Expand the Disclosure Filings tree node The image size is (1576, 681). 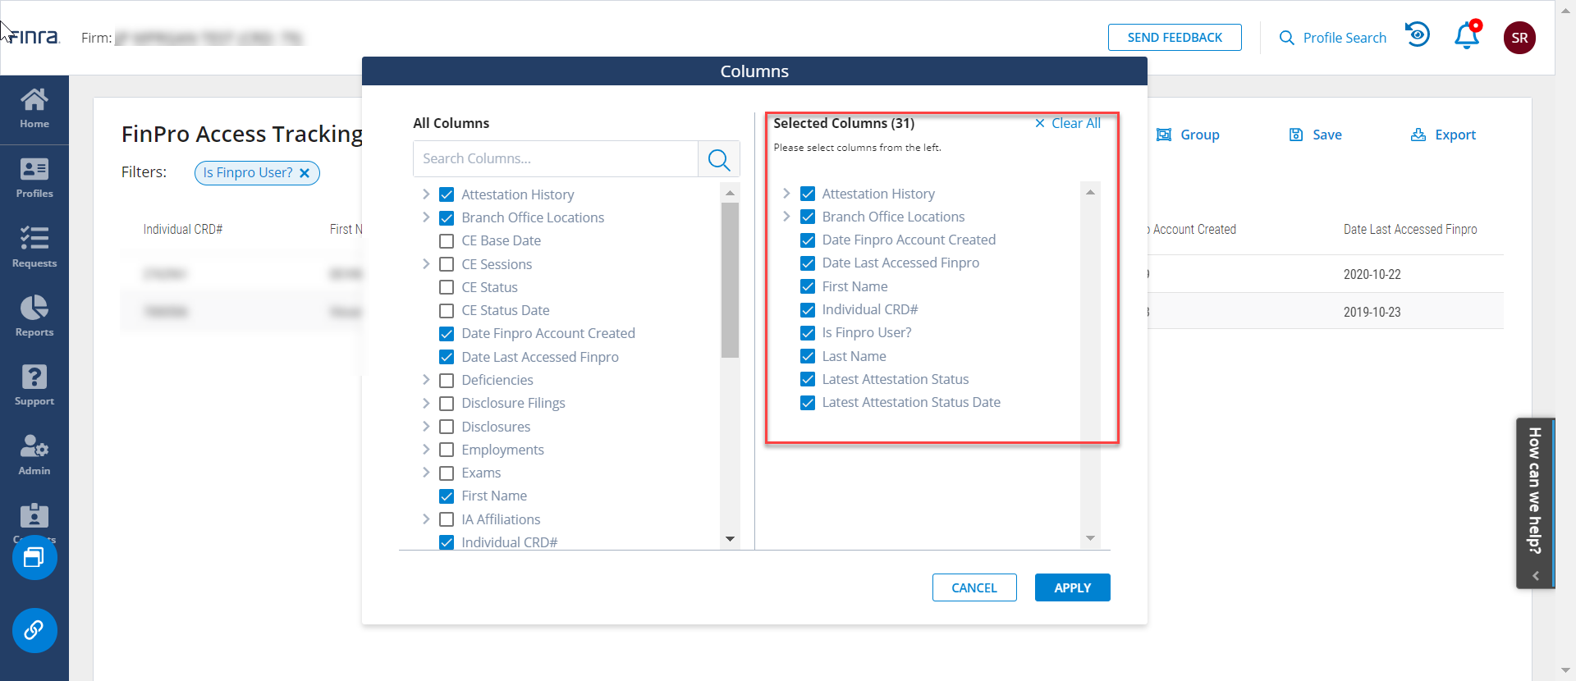pos(426,403)
